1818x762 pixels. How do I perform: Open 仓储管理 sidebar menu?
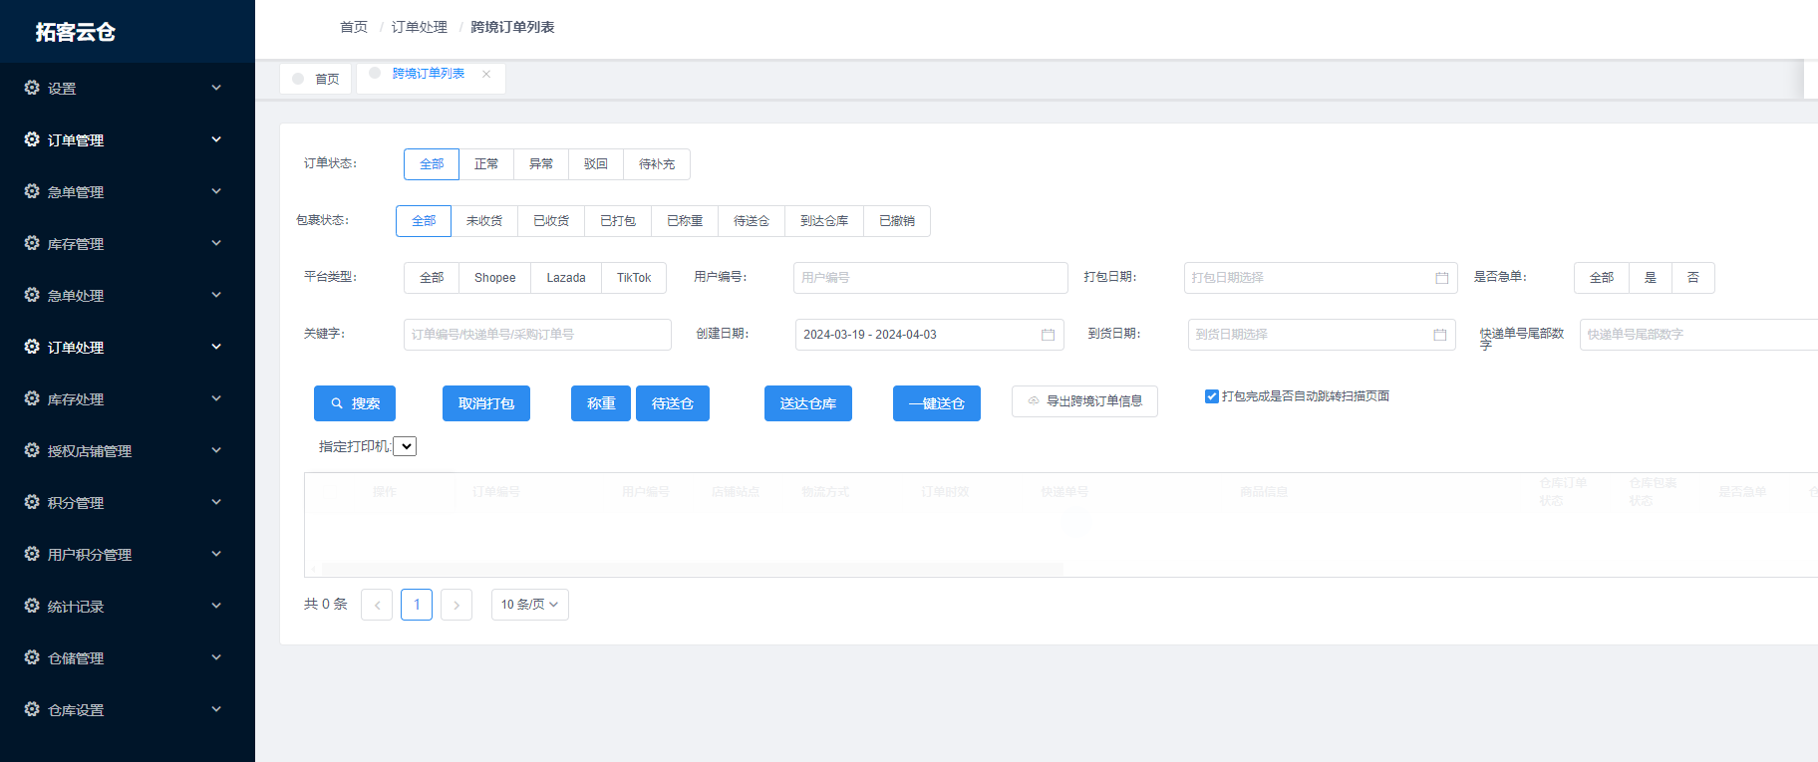coord(128,657)
